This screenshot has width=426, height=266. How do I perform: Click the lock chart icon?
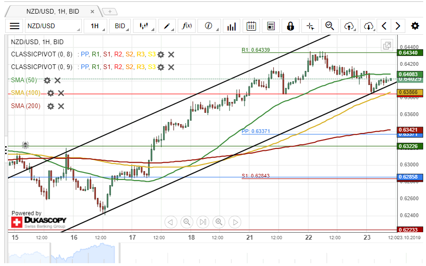click(291, 26)
